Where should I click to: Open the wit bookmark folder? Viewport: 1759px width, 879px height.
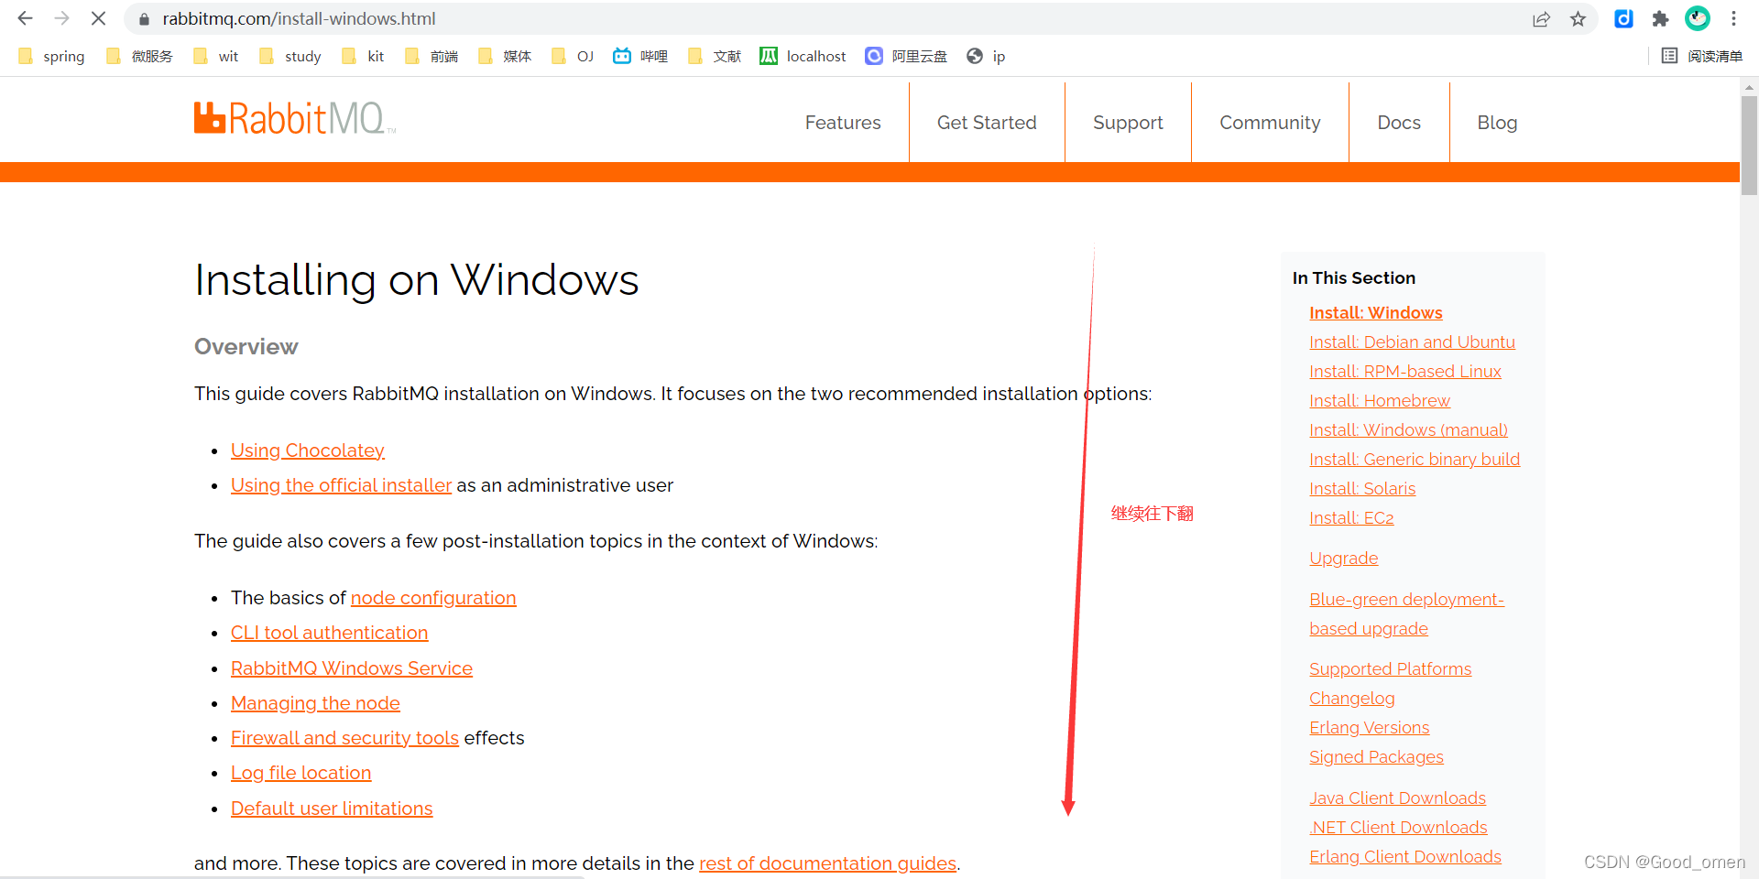point(216,56)
